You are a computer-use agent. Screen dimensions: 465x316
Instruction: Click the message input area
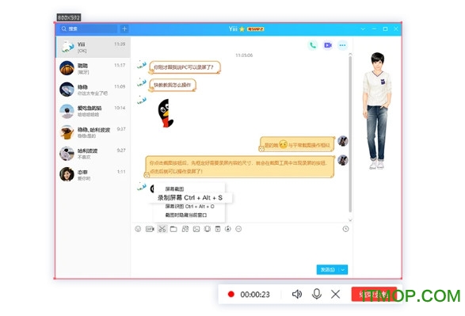(x=242, y=249)
